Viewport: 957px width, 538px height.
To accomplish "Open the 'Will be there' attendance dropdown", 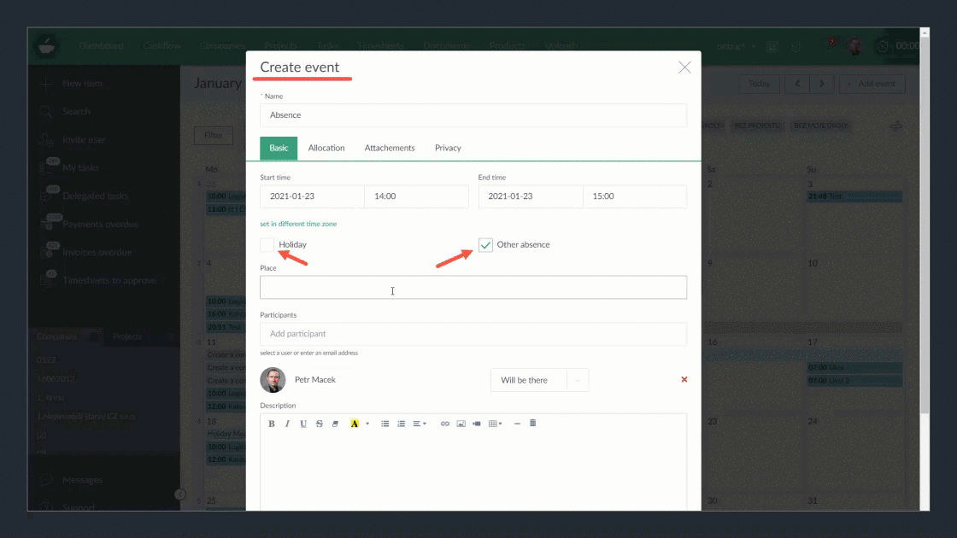I will coord(539,380).
